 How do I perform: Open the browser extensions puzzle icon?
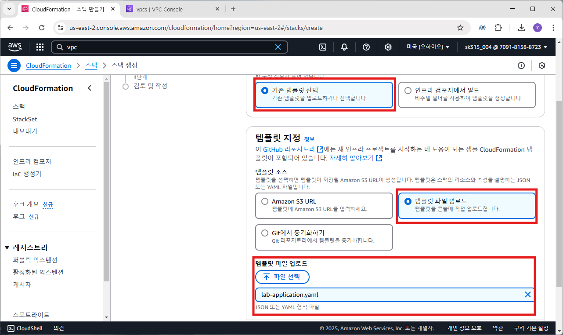(x=498, y=28)
